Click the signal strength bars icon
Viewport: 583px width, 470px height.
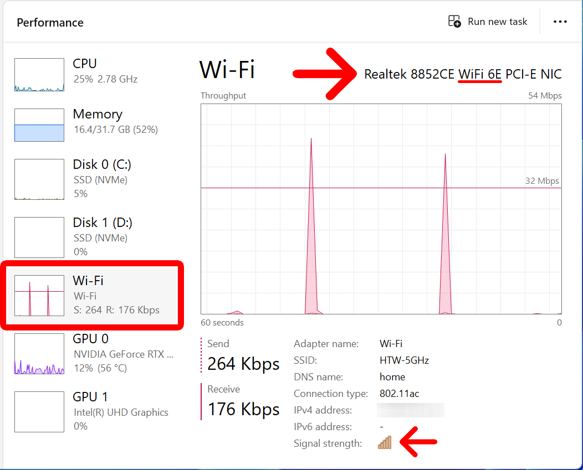point(385,442)
